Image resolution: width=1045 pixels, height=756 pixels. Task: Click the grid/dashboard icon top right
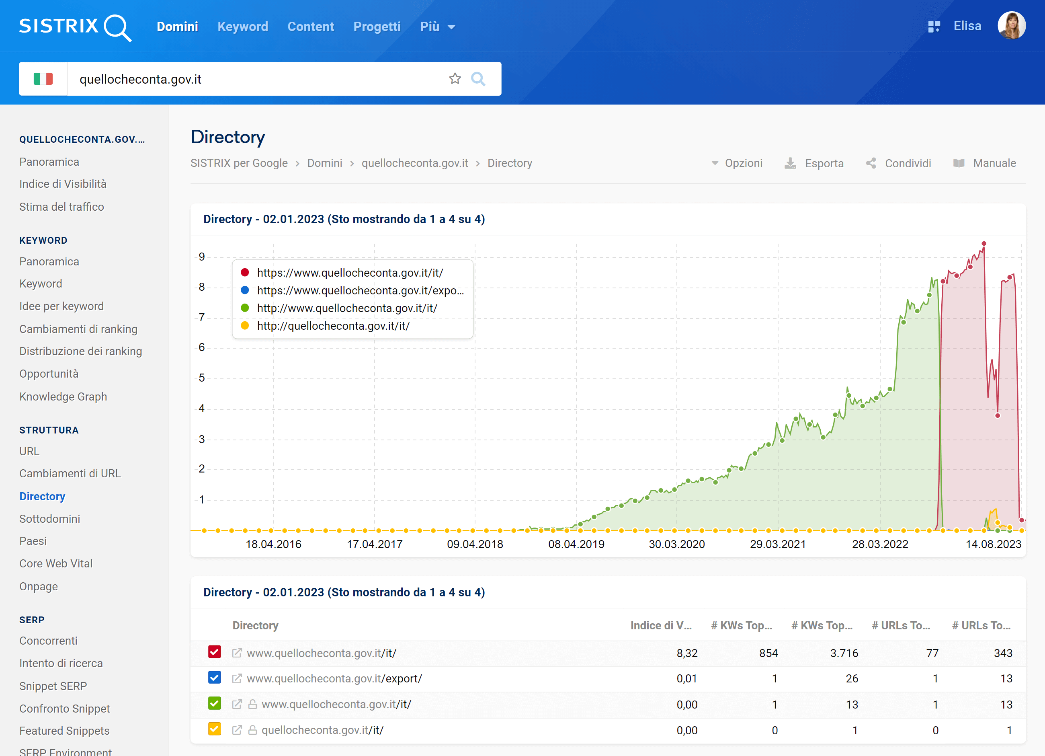tap(932, 26)
